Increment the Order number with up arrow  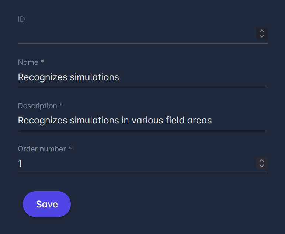click(x=261, y=161)
